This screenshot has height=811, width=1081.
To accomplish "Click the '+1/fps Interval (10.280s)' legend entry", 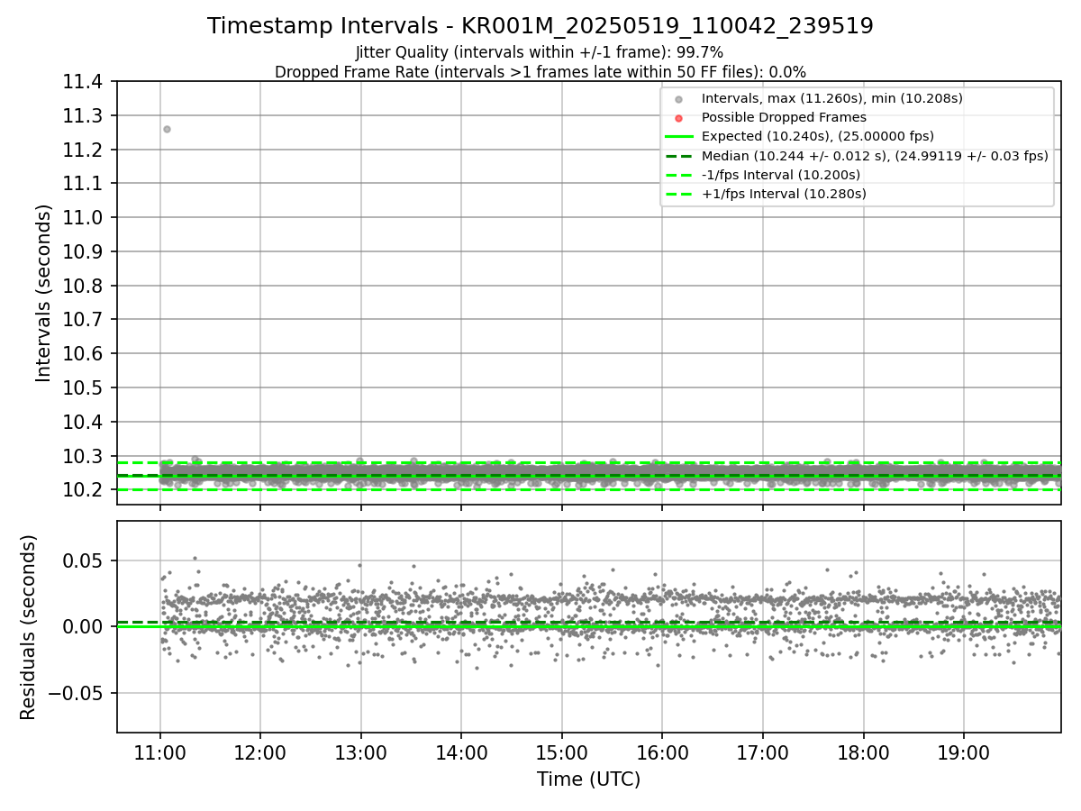I will coord(784,194).
